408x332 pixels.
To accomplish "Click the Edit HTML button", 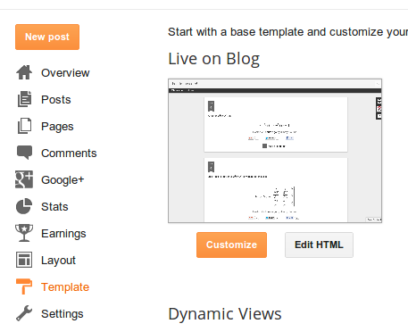I will click(319, 245).
